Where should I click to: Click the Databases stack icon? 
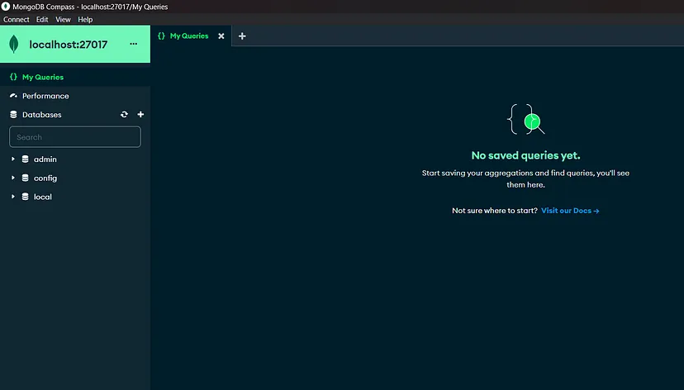point(13,114)
